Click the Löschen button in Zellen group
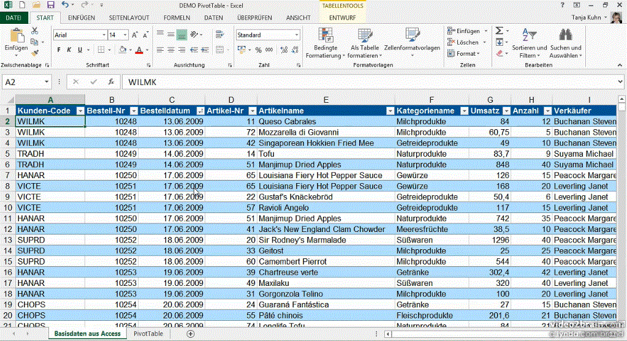This screenshot has width=627, height=341. [466, 42]
